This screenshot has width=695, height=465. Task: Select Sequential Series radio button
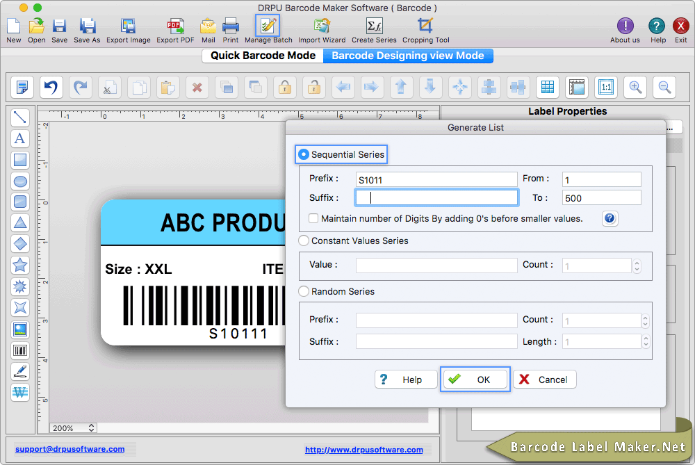click(304, 154)
